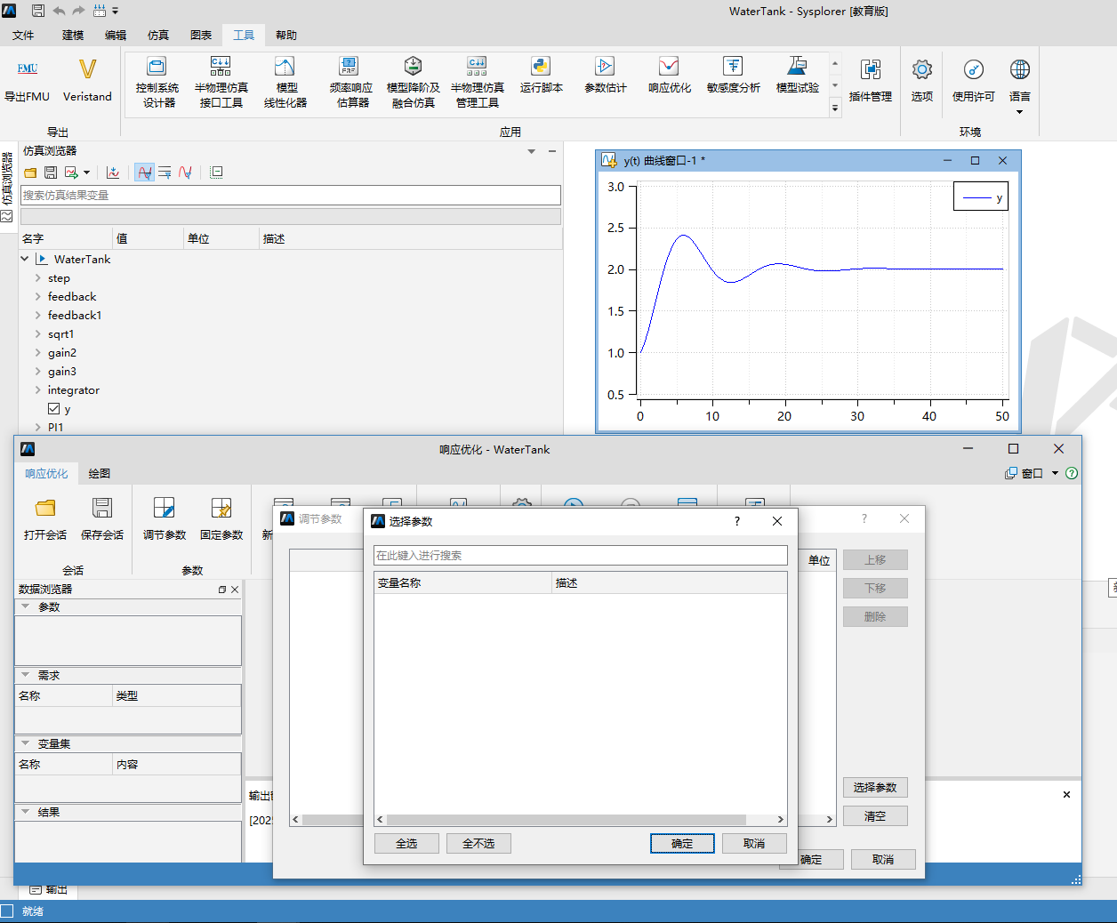Screen dimensions: 1117x923
Task: Launch 控制系统设计器 tool
Action: point(159,82)
